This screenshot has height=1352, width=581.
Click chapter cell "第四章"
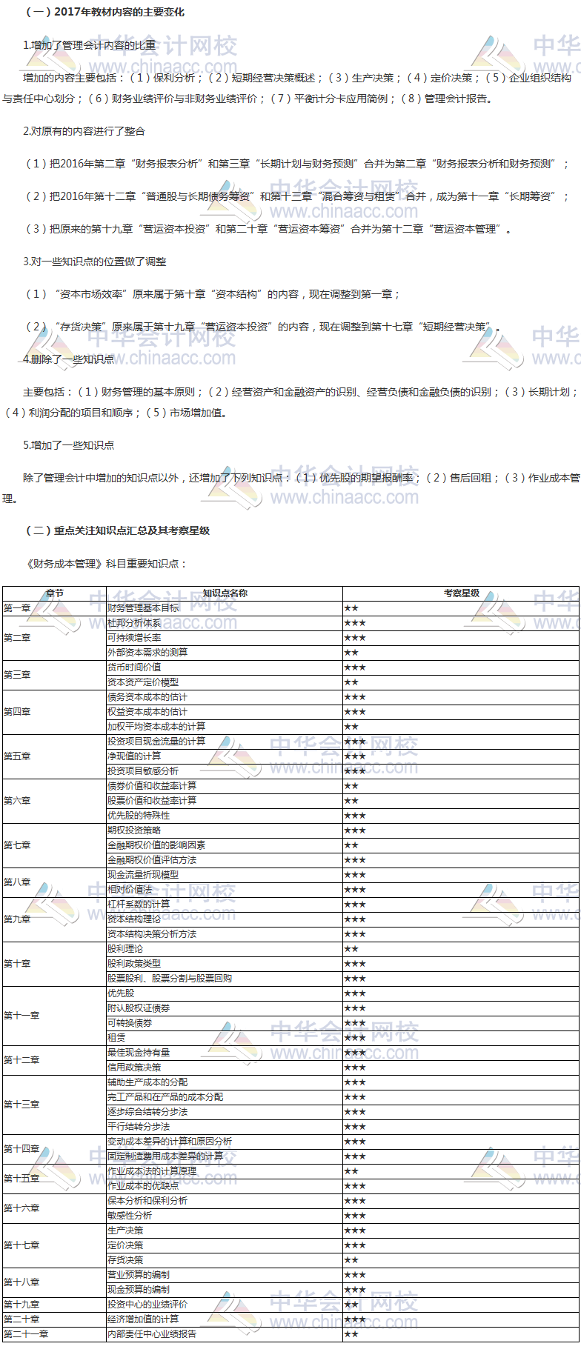click(55, 712)
